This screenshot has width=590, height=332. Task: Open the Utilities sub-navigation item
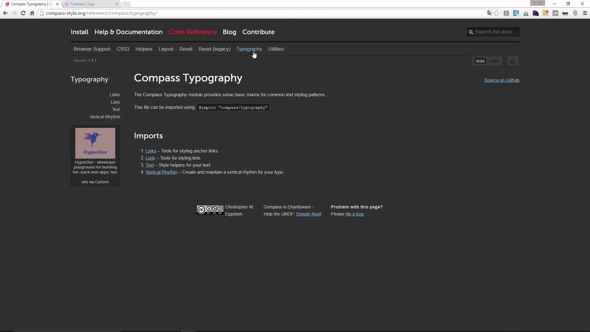point(276,49)
